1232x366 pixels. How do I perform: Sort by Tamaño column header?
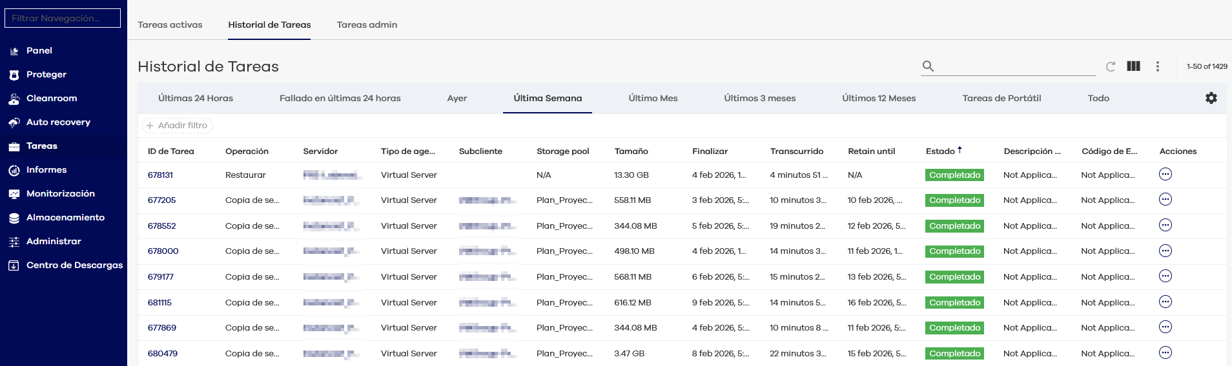[631, 151]
